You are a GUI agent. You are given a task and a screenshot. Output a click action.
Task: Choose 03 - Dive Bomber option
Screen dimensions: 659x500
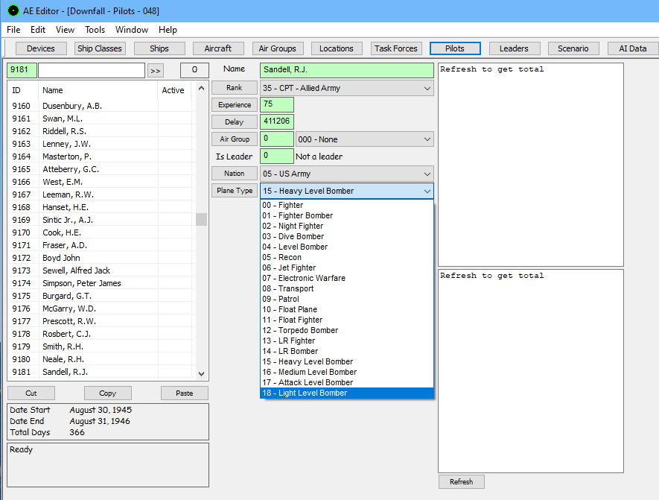tap(347, 236)
